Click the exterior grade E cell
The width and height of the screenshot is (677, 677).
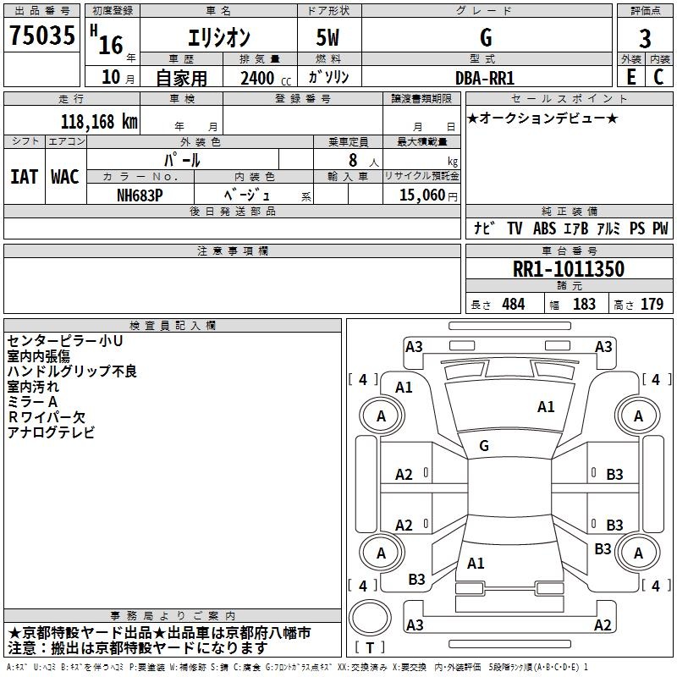click(630, 76)
